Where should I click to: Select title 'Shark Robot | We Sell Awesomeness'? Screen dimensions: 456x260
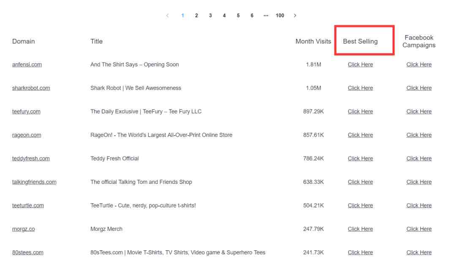(136, 88)
